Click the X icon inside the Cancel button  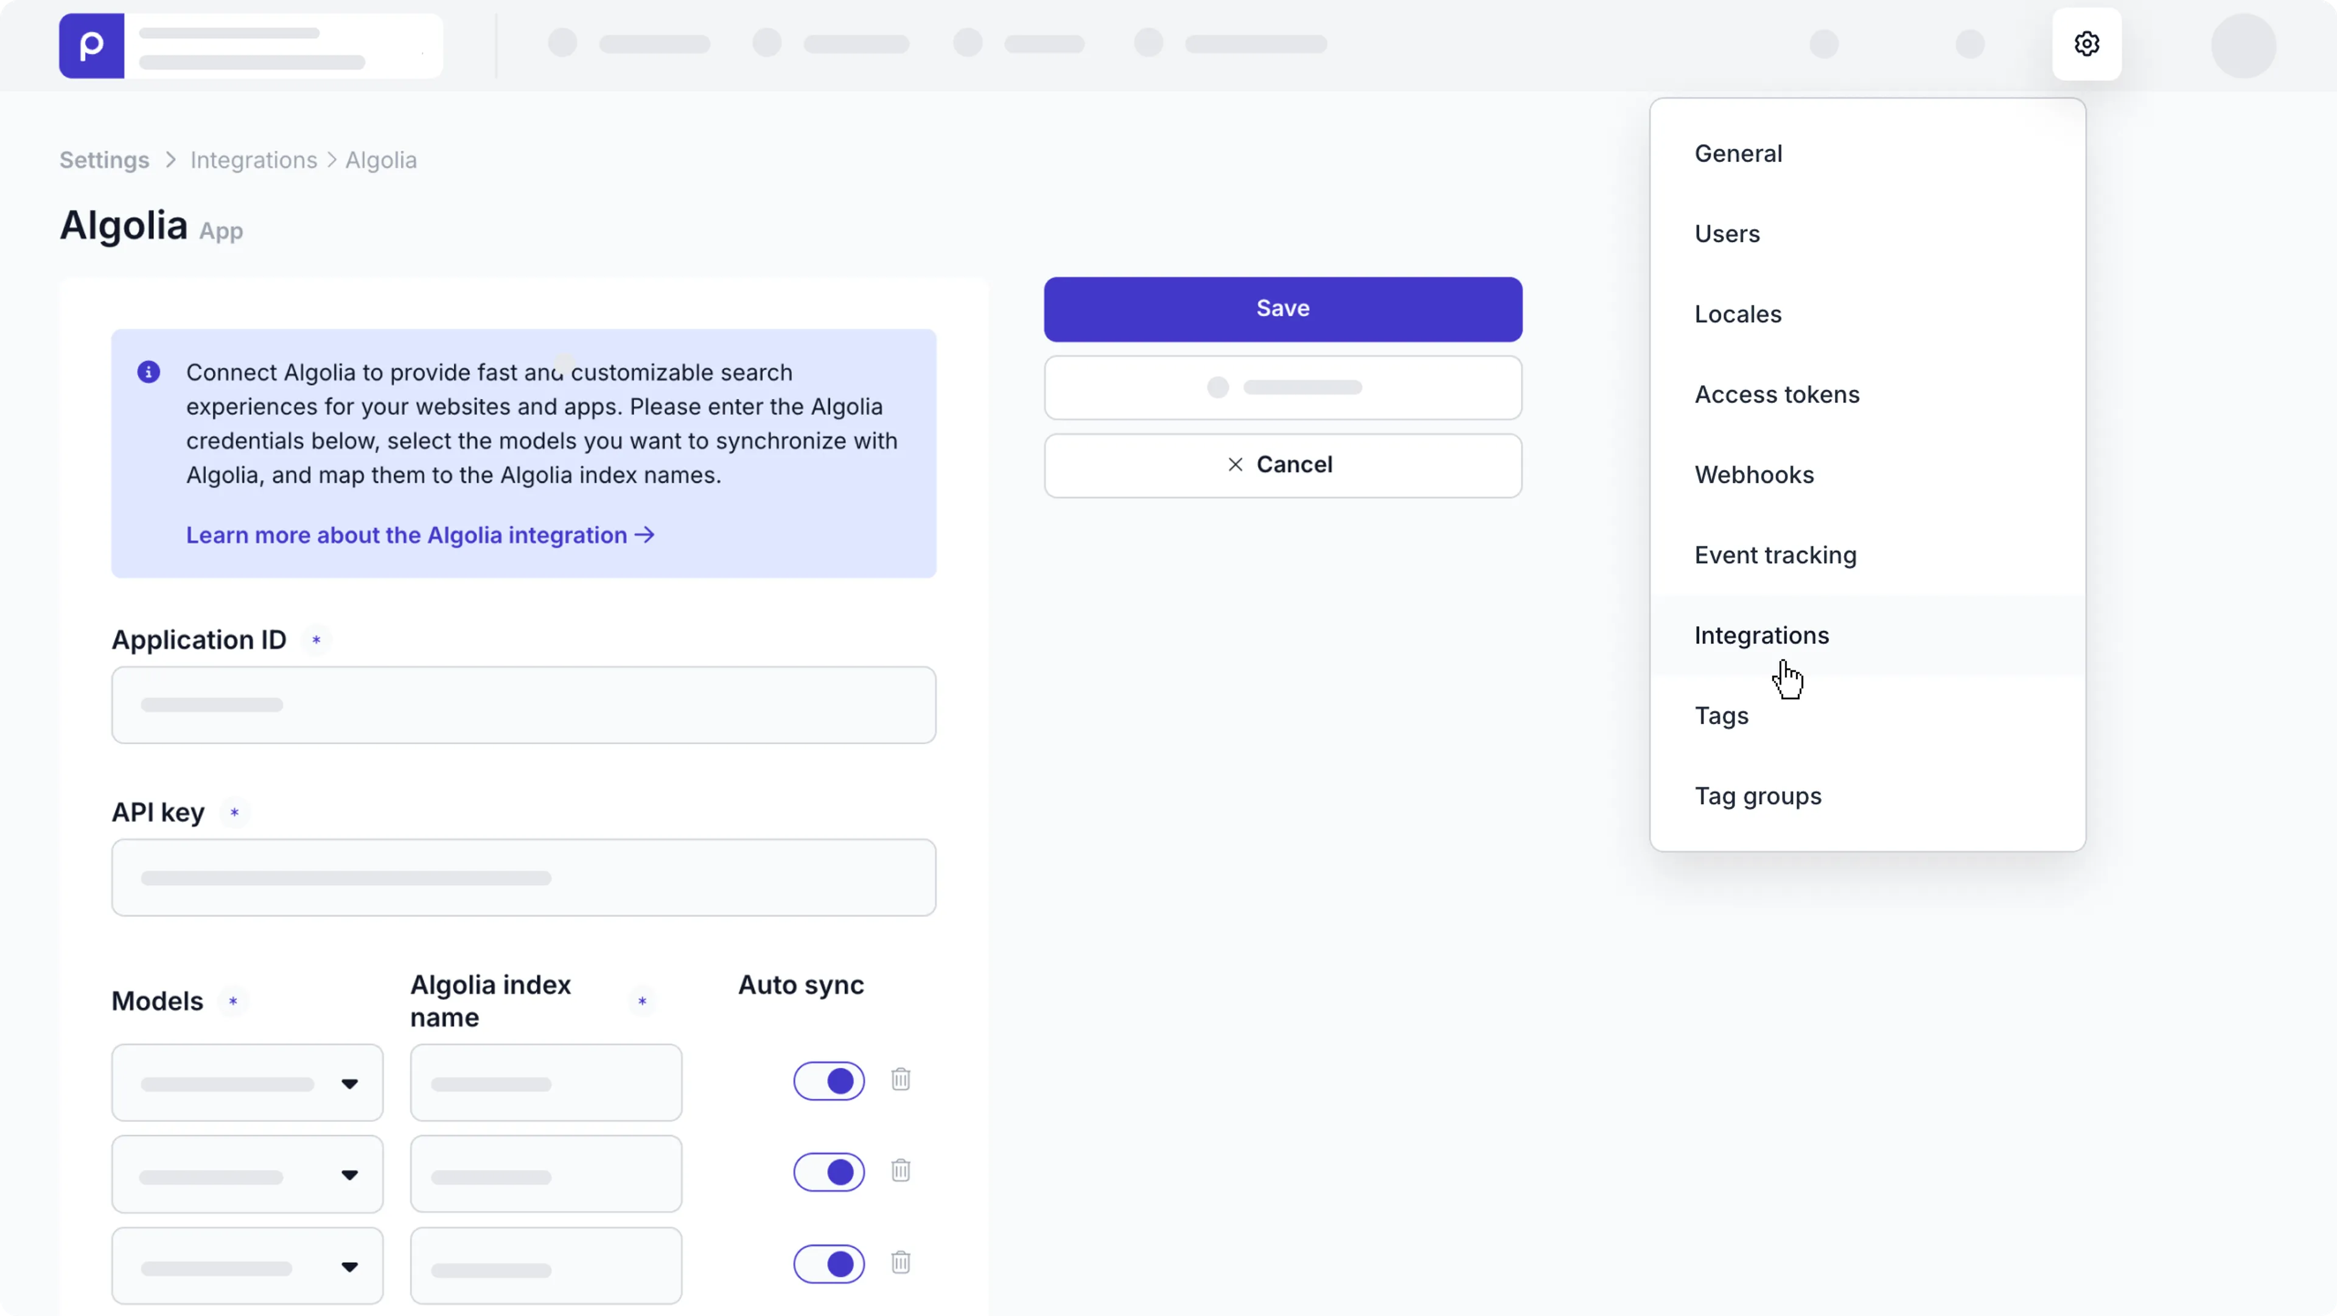tap(1234, 464)
